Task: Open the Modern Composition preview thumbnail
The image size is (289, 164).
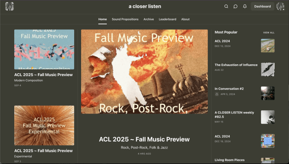Action: (44, 49)
